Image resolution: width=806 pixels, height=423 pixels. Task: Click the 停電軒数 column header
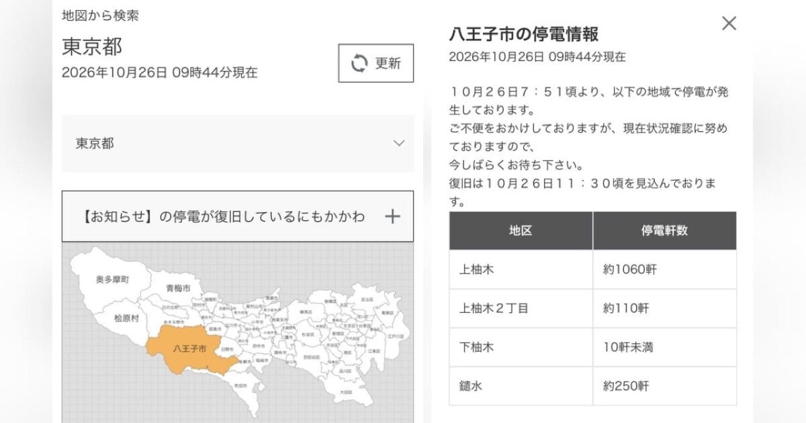[x=664, y=230]
